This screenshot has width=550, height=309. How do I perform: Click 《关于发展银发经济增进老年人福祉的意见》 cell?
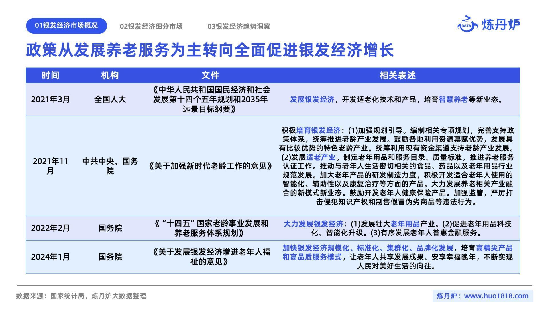click(x=210, y=257)
